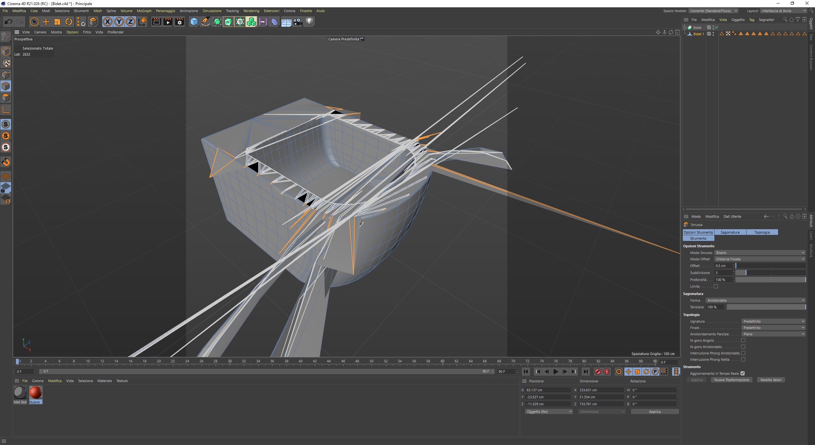Open the Modo Smusso dropdown

coord(760,253)
